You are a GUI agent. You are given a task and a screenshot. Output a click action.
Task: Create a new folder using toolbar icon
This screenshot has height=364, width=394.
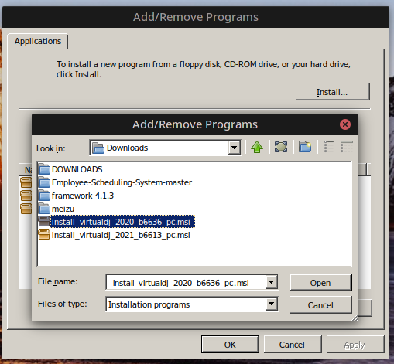(305, 147)
